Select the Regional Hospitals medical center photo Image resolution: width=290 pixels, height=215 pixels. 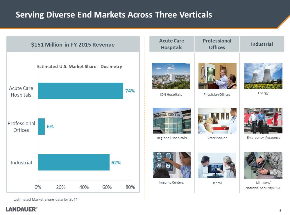(171, 120)
